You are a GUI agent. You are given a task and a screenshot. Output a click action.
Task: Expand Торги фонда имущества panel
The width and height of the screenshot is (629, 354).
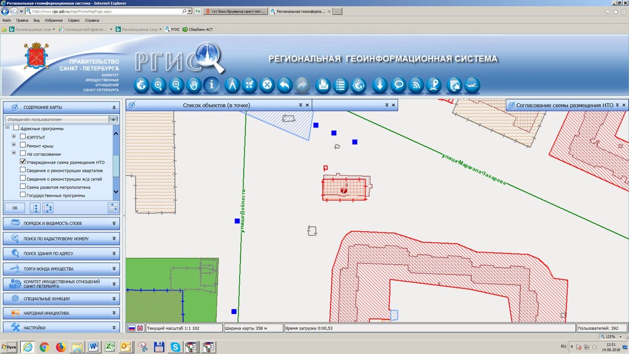pyautogui.click(x=61, y=269)
